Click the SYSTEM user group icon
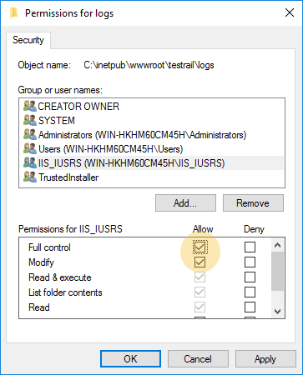 pyautogui.click(x=30, y=120)
